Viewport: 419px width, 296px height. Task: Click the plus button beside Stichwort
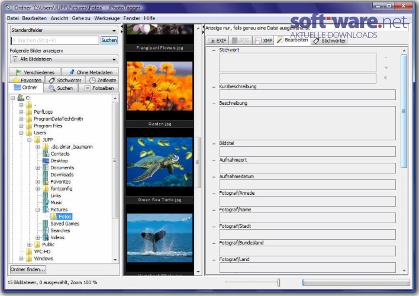386,68
